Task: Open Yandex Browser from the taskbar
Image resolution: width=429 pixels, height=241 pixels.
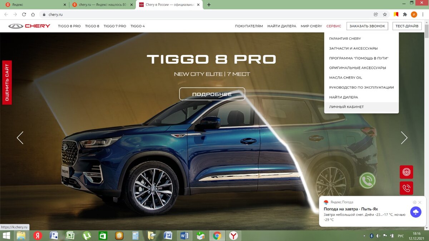Action: (233, 235)
